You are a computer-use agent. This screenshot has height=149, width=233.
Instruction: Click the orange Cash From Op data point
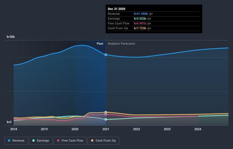tap(106, 112)
